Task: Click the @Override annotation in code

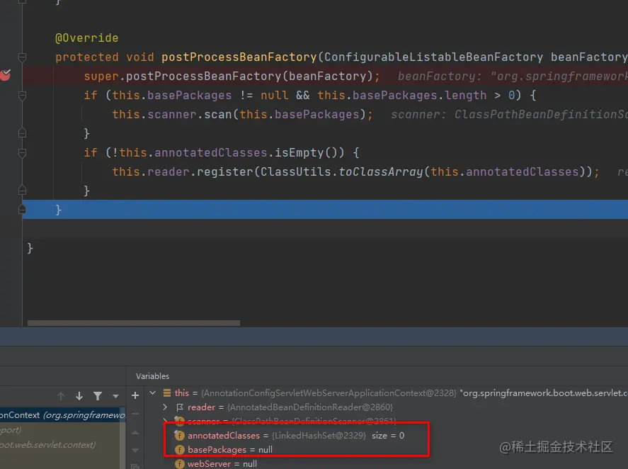Action: (87, 38)
